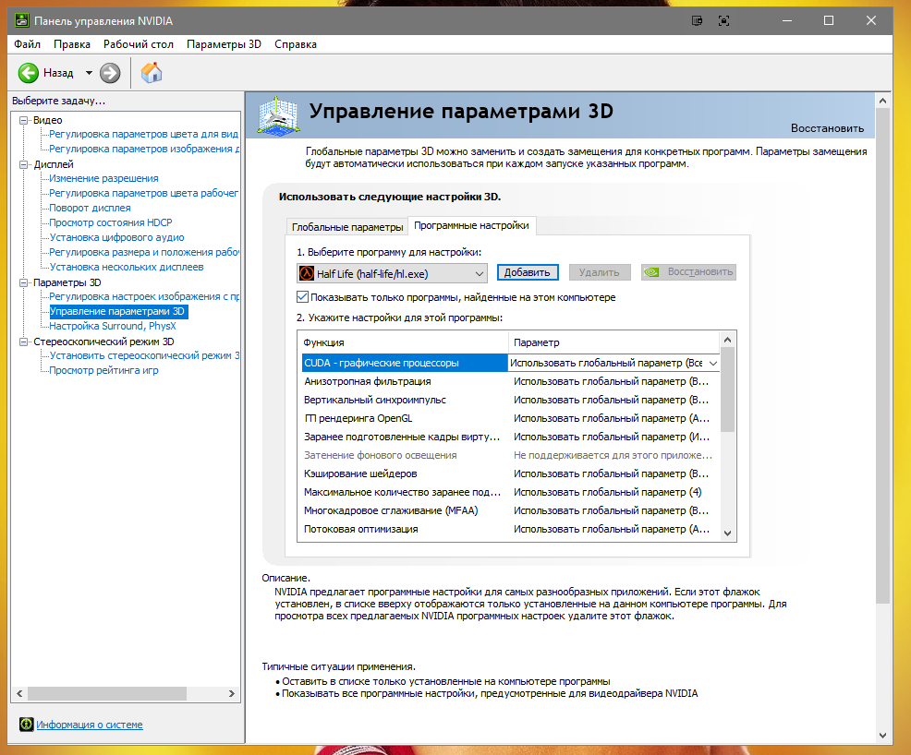
Task: Switch to the Глобальные параметры tab
Action: [347, 227]
